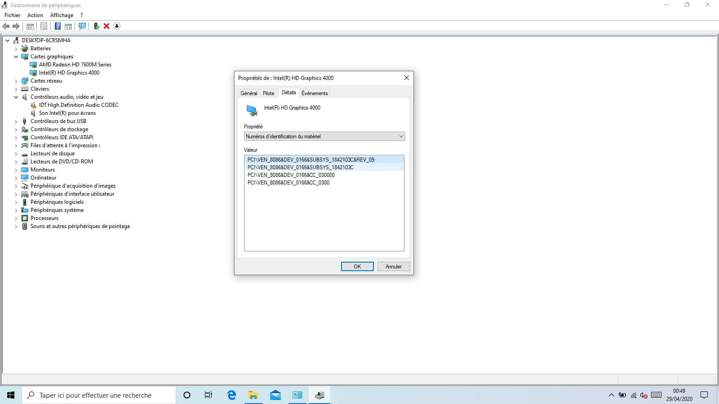Click Contrôleurs IDE ATA/ATAPI category

tap(62, 137)
